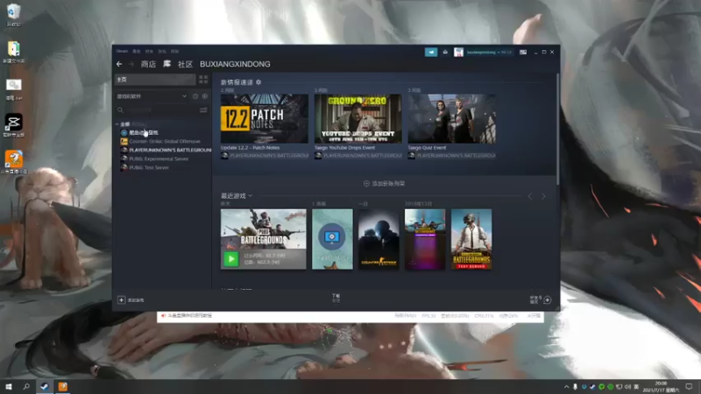Play PUBG with the green play button
Viewport: 701px width, 394px height.
point(231,259)
